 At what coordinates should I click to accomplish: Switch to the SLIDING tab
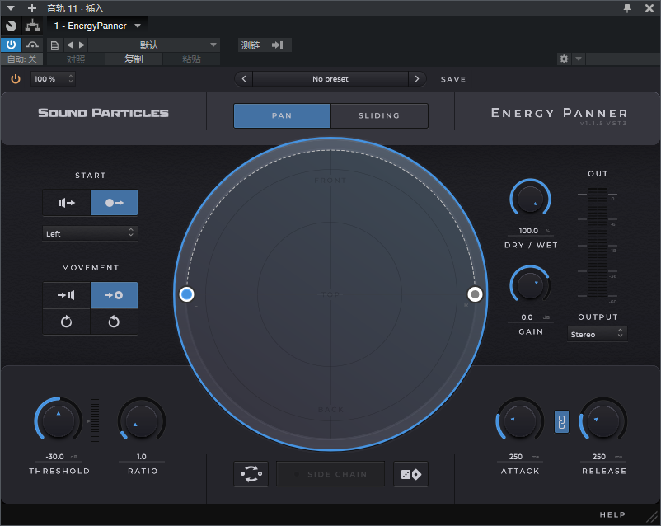click(x=379, y=115)
